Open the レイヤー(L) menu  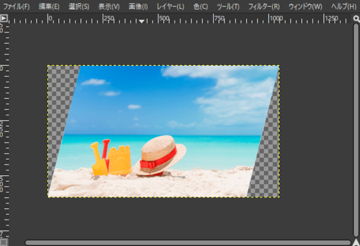tap(171, 7)
